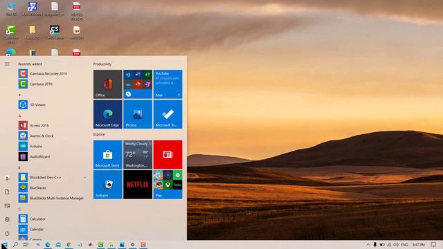The width and height of the screenshot is (443, 249).
Task: Open the Netflix tile
Action: point(138,185)
